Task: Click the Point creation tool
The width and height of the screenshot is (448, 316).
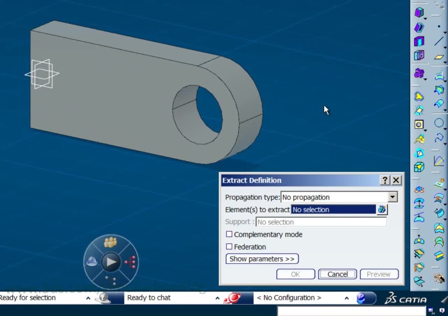Action: (x=439, y=27)
